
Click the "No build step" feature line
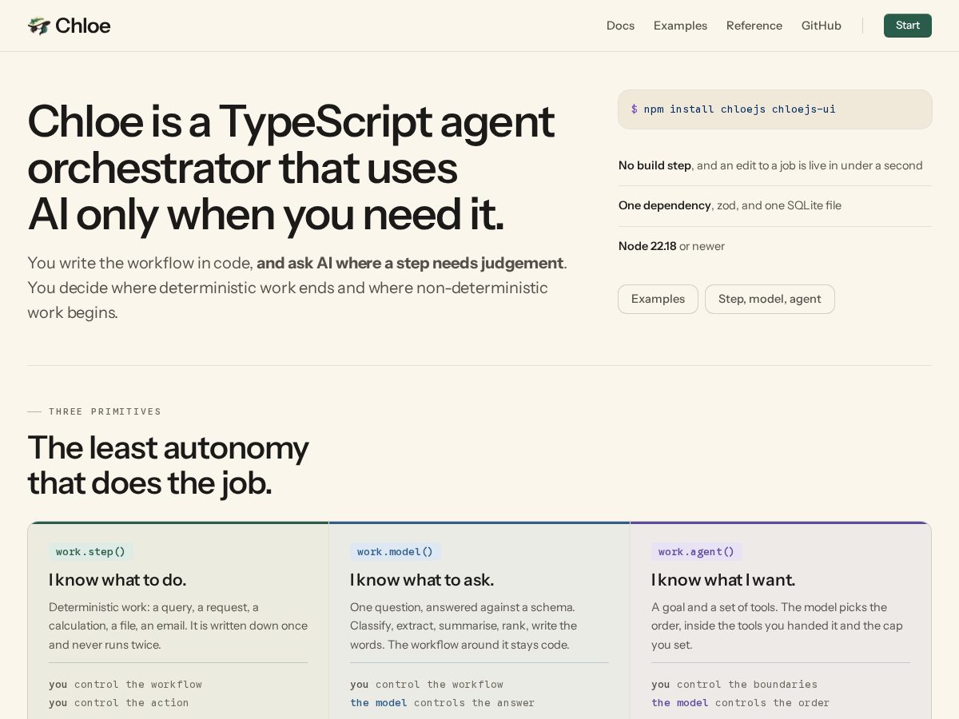tap(770, 165)
